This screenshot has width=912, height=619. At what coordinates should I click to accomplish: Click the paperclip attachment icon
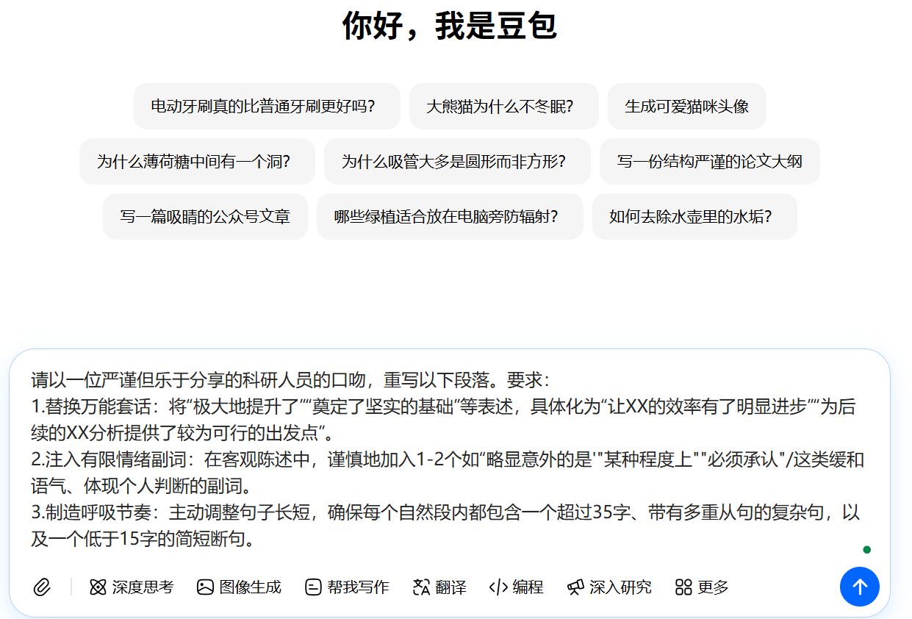click(42, 587)
